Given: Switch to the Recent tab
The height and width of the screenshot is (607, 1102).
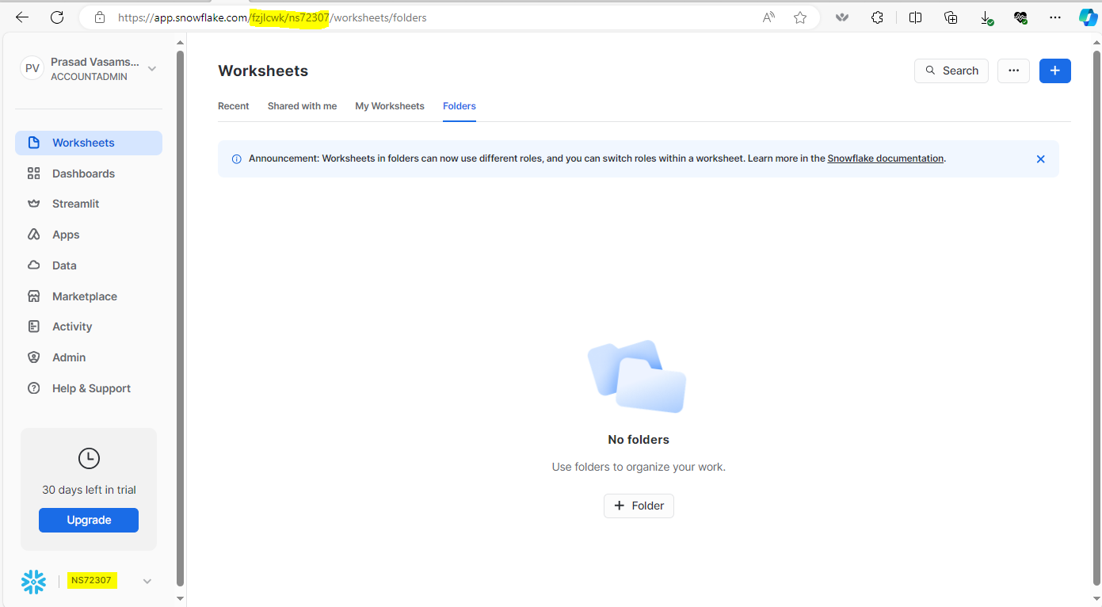Looking at the screenshot, I should [234, 106].
